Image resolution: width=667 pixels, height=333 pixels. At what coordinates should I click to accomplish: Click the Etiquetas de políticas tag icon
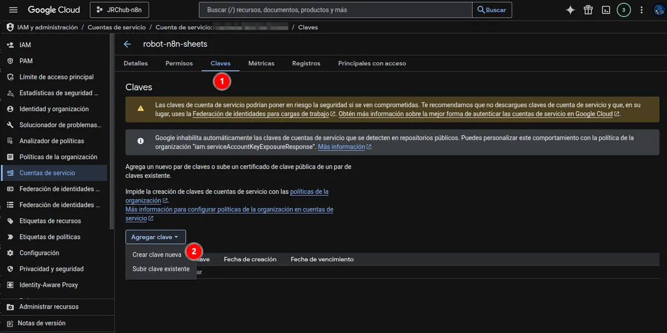pos(10,237)
